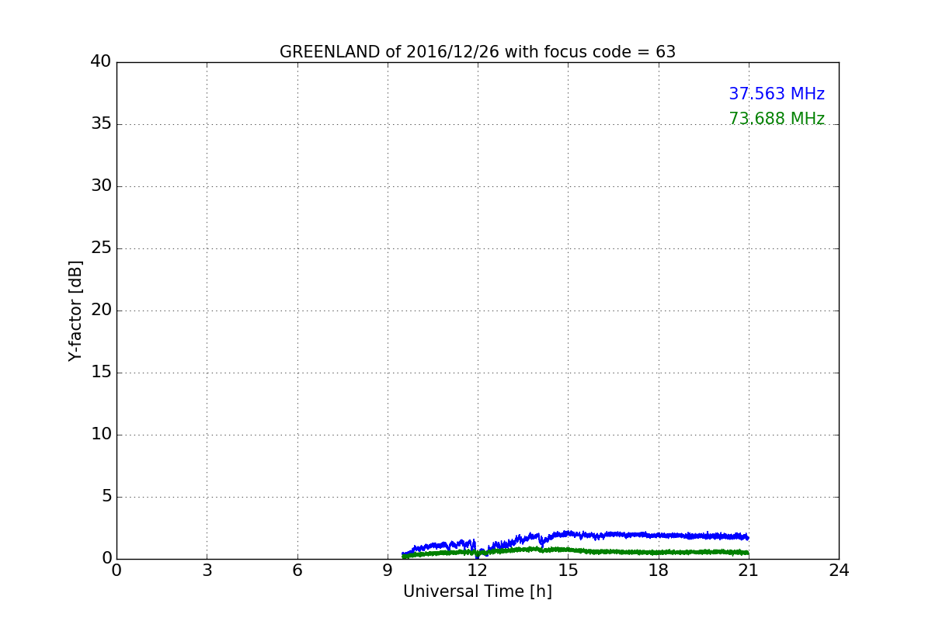Click the x-axis tick label 9

[388, 571]
